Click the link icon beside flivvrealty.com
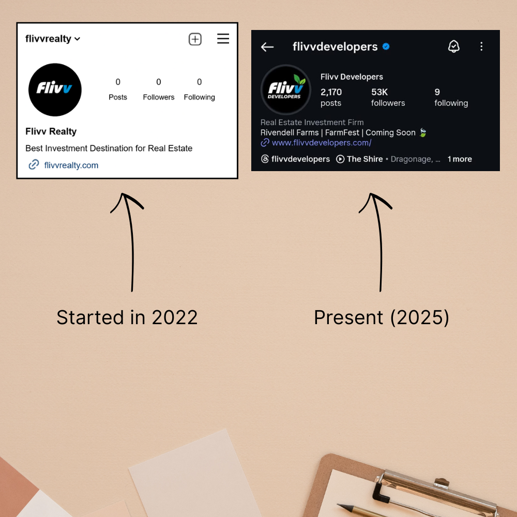The height and width of the screenshot is (517, 517). click(x=34, y=164)
